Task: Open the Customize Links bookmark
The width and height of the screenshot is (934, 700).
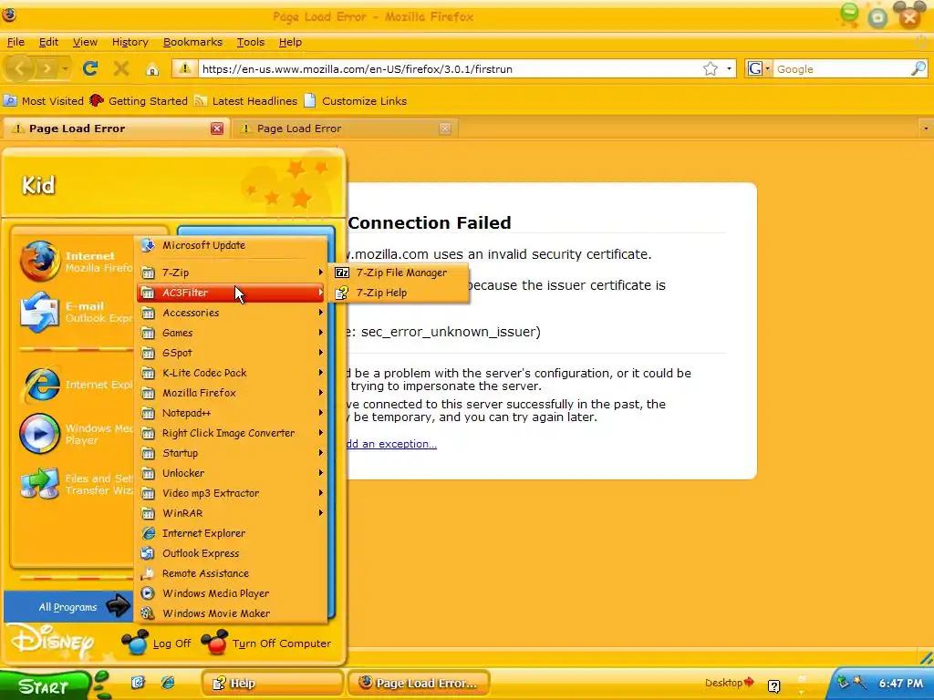Action: 355,101
